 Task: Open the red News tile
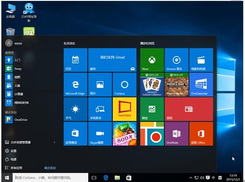tap(189, 109)
